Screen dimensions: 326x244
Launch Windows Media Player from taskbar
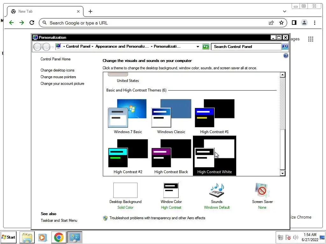tap(43, 237)
